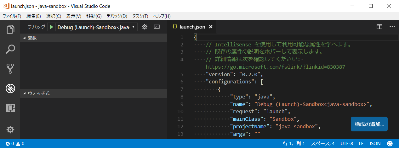
Task: Show warnings count in status bar
Action: click(20, 144)
